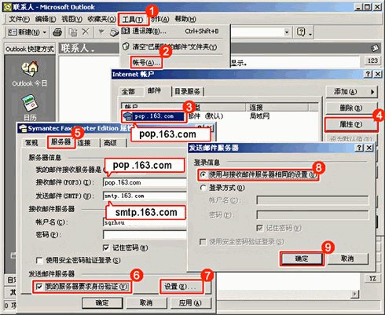Click the Settings button for outgoing server
The width and height of the screenshot is (385, 315).
point(181,287)
